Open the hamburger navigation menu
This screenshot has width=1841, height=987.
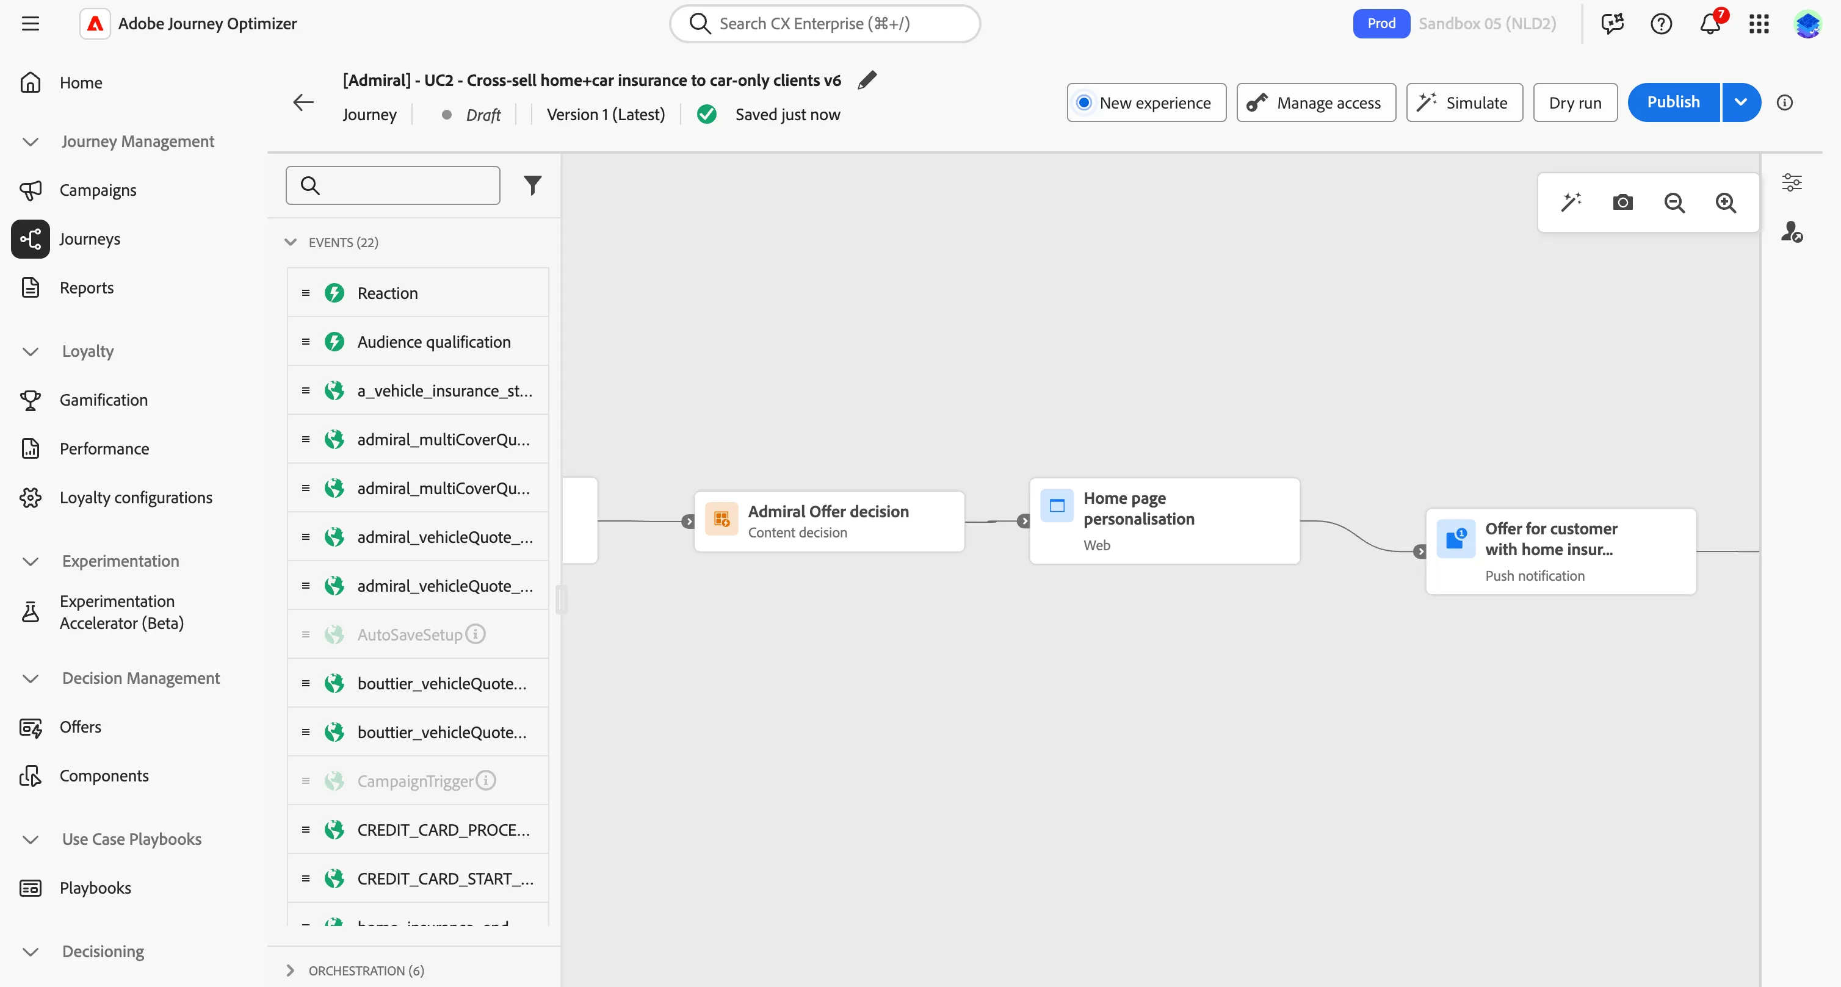(x=30, y=24)
